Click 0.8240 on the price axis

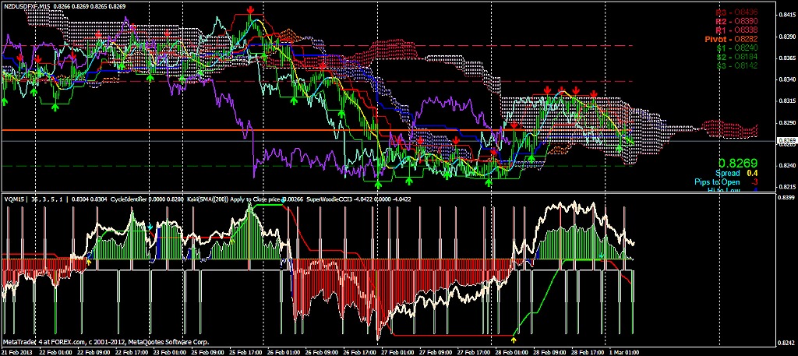[x=786, y=165]
